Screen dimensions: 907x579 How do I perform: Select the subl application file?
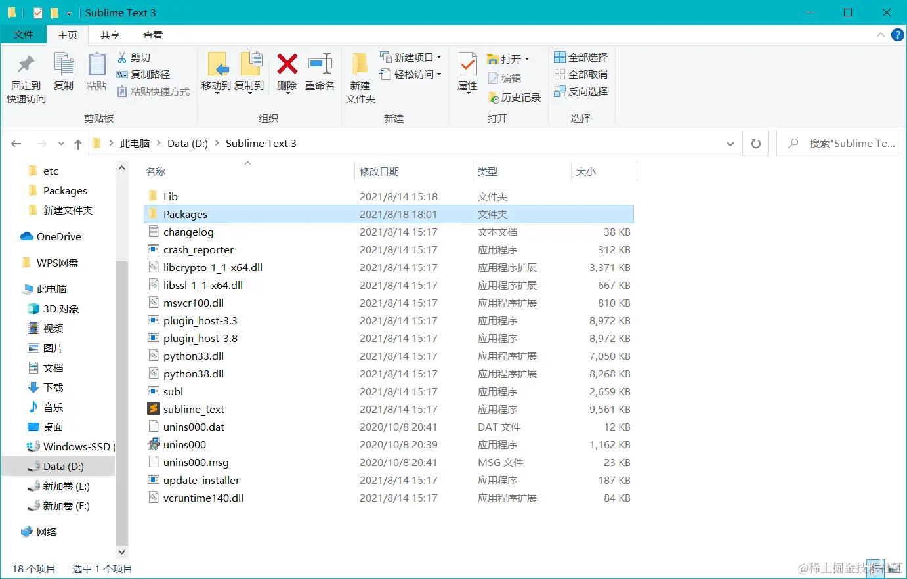pos(389,391)
